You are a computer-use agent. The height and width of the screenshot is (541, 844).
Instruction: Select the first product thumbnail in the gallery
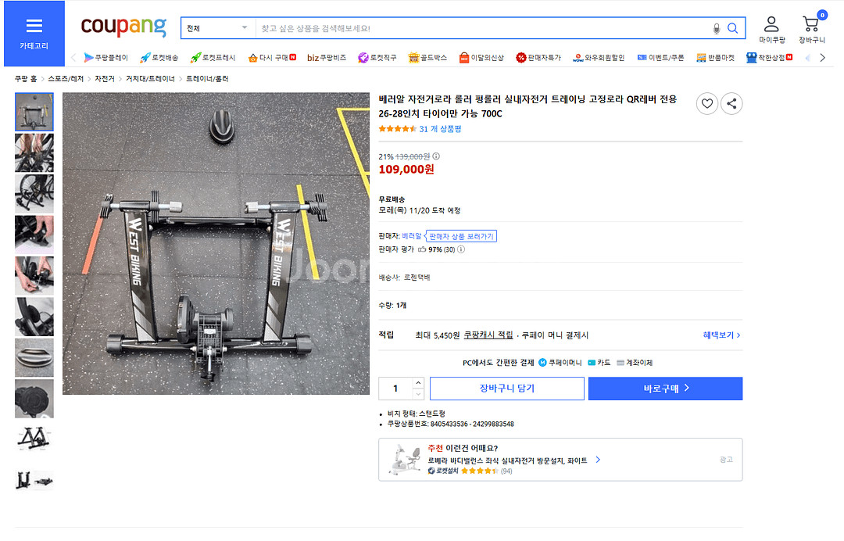coord(34,112)
